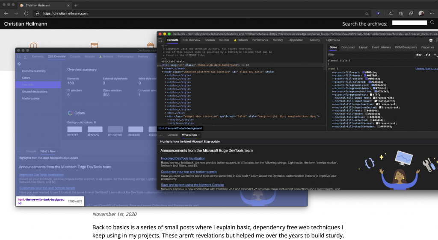Open Improved DevTools localization link in front DevTools

pos(183,158)
